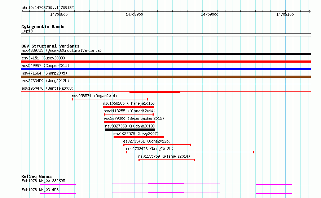
Task: Click the esv2733461 variant line below its label
Action: pos(157,145)
